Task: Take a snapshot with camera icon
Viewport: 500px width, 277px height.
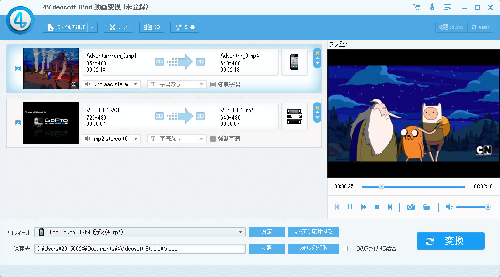Action: [411, 207]
